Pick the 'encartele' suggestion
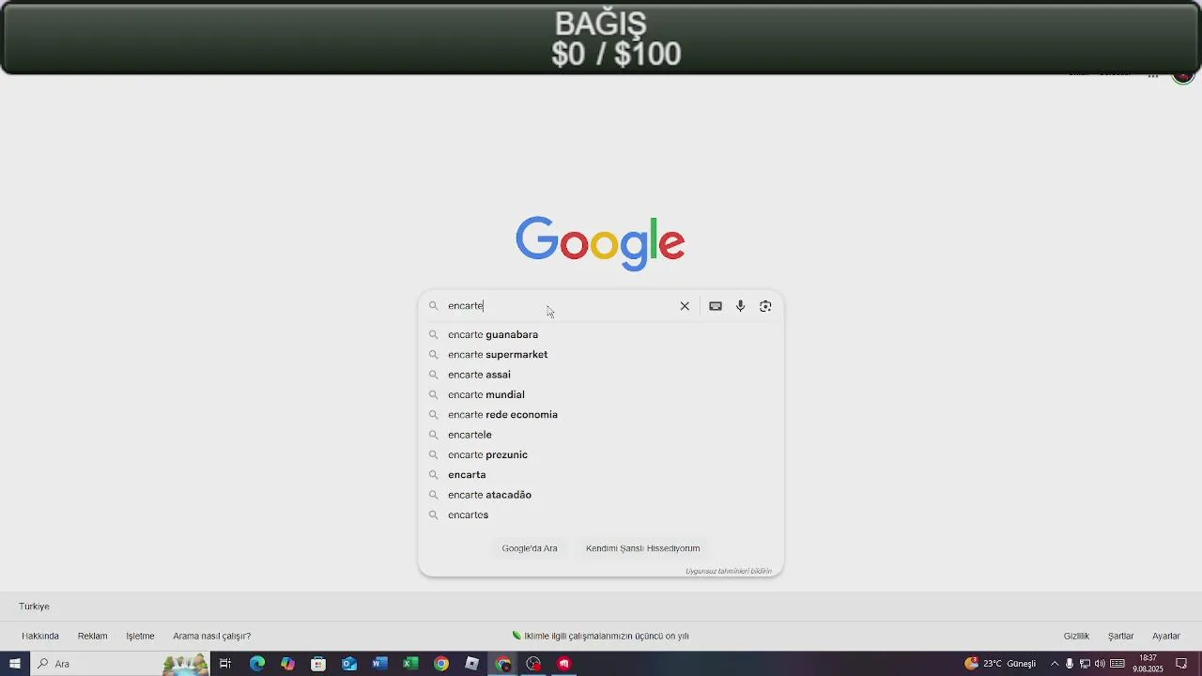 601,435
